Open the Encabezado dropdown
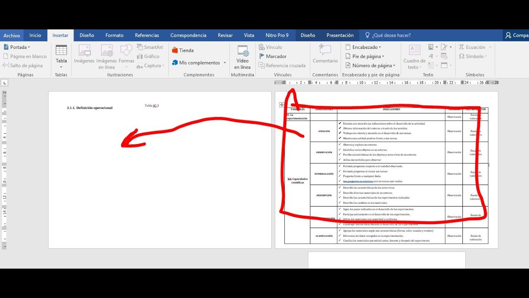This screenshot has height=298, width=529. click(x=363, y=47)
